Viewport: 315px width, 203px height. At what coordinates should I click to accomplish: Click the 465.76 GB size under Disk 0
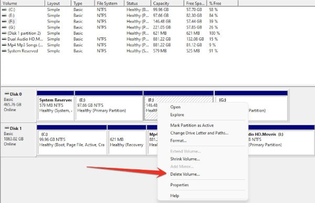(13, 105)
